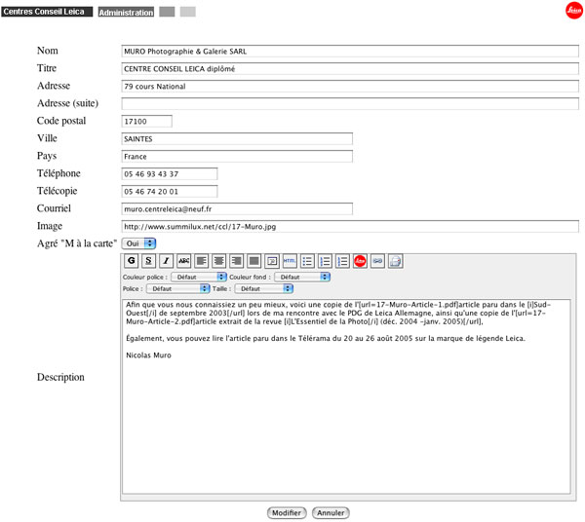Apply strikethrough ABC formatting

[x=183, y=261]
